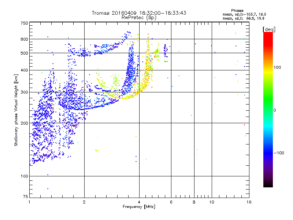Click the y-axis tick label "600"

(x=24, y=39)
